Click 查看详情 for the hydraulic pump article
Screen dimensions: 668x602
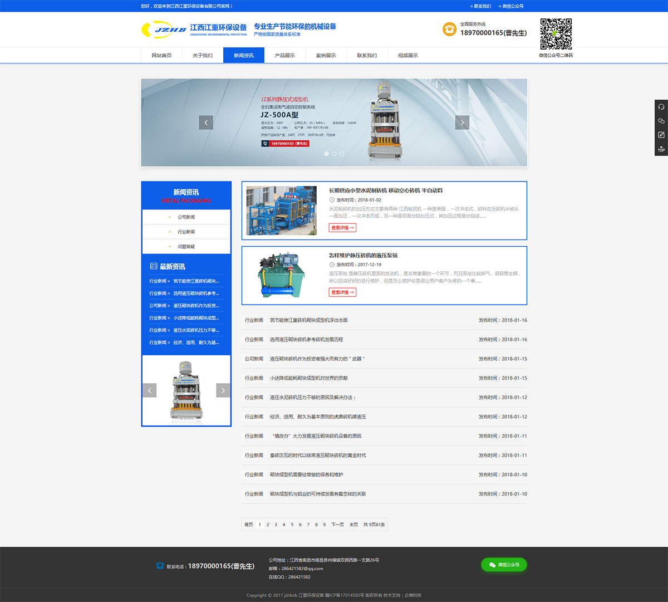coord(342,292)
